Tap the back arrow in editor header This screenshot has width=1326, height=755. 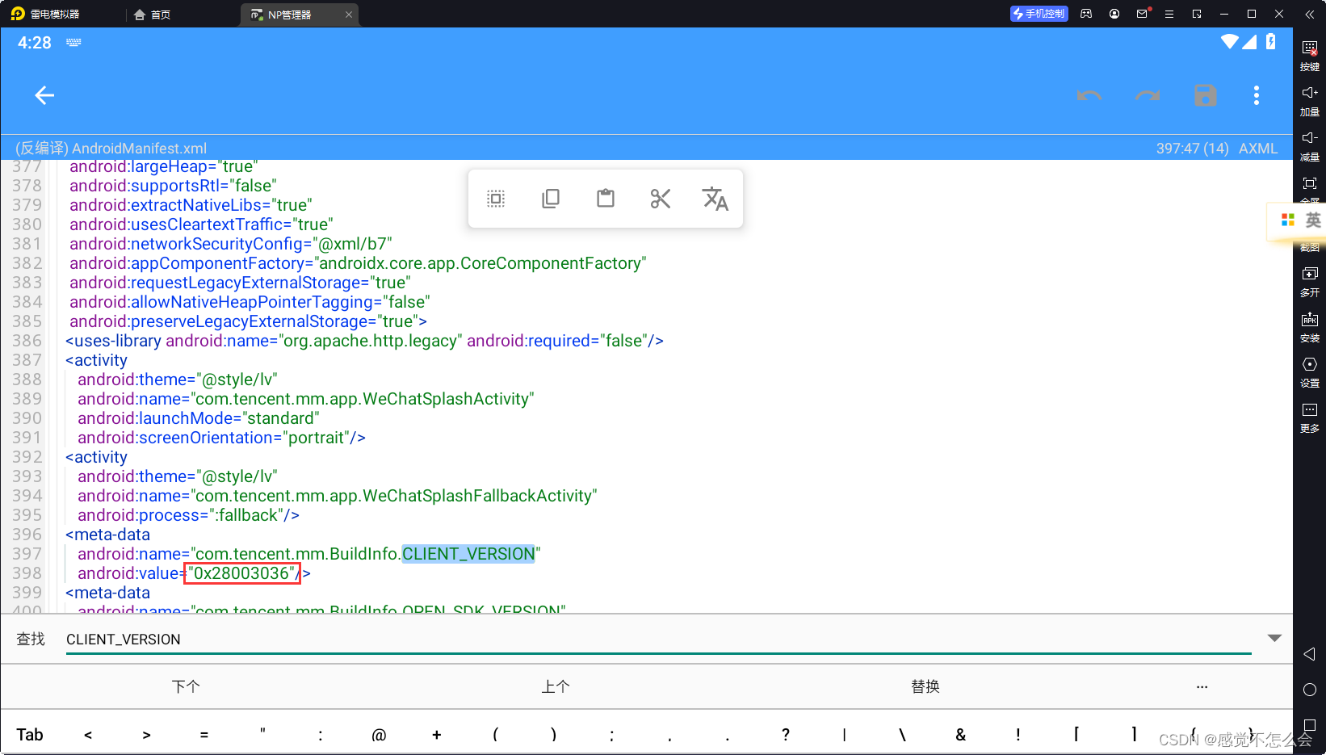(x=44, y=95)
